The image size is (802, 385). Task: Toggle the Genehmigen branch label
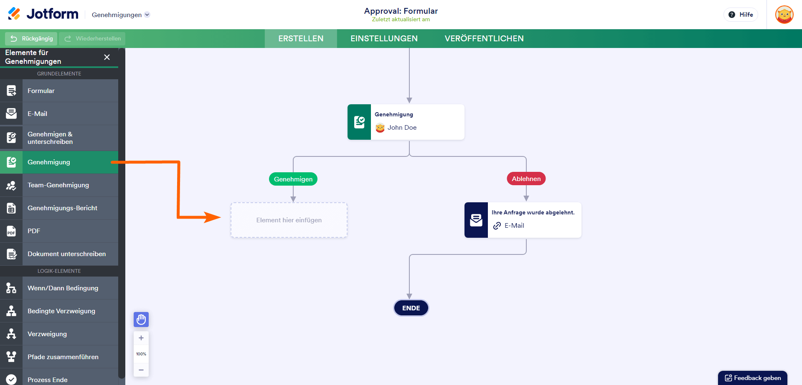point(293,179)
